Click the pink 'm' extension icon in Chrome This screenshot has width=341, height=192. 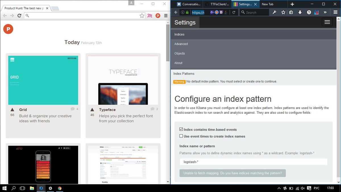tap(150, 16)
